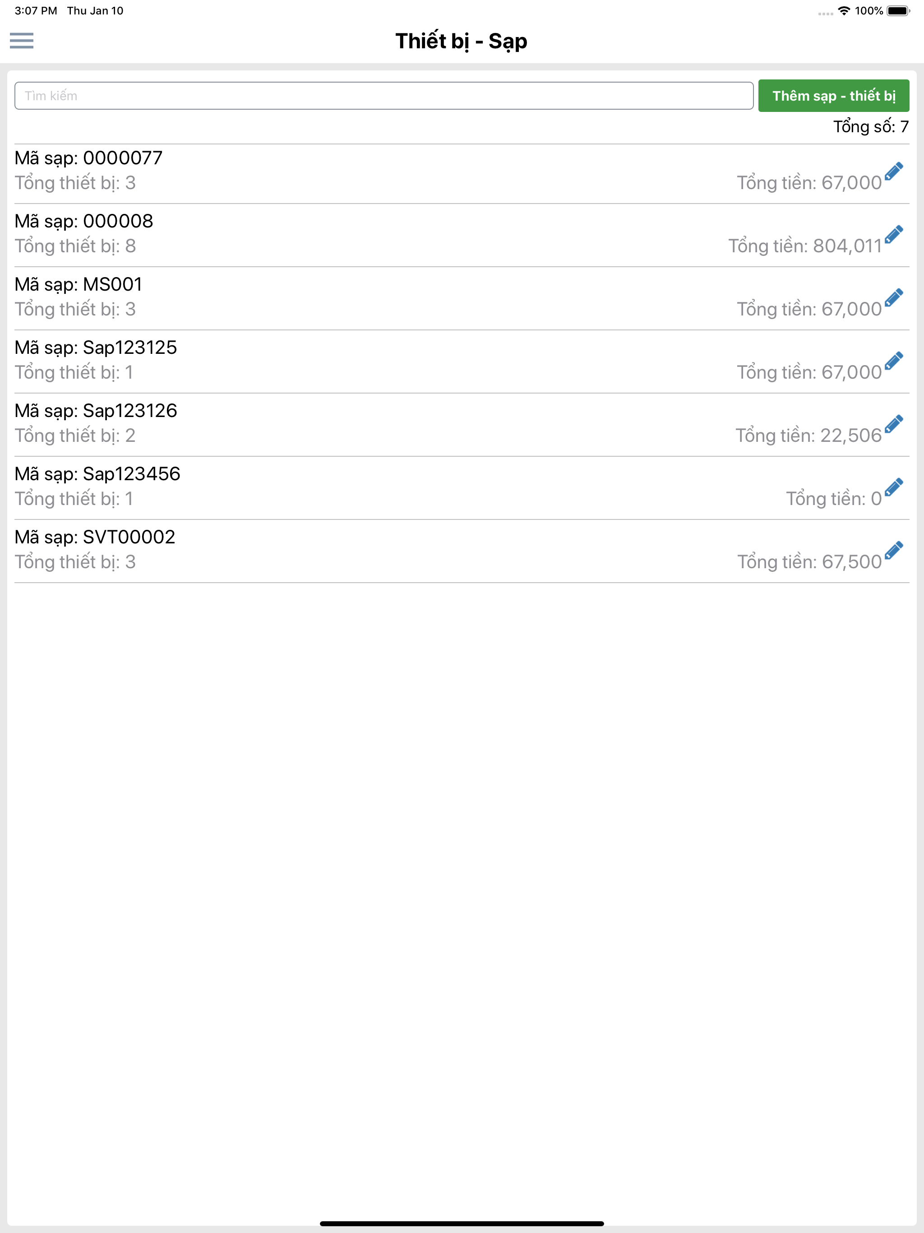Edit stall 000008 with pencil icon
Image resolution: width=924 pixels, height=1233 pixels.
pos(894,234)
